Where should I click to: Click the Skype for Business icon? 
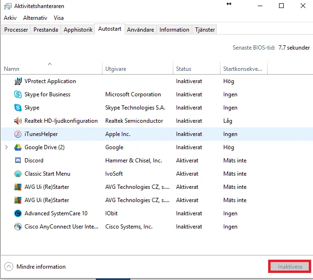click(x=18, y=94)
